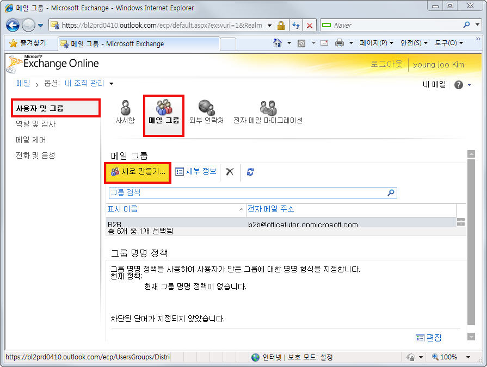Open the recent pages dropdown beside Forward
487x367 pixels.
click(x=41, y=26)
